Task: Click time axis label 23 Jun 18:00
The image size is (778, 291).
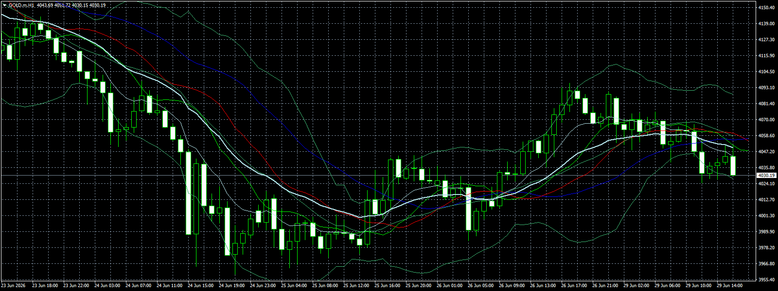Action: click(x=45, y=286)
